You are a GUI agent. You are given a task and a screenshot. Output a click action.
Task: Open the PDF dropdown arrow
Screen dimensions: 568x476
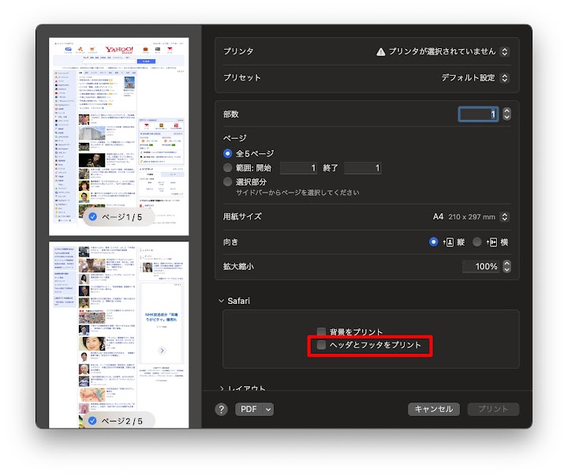click(268, 409)
